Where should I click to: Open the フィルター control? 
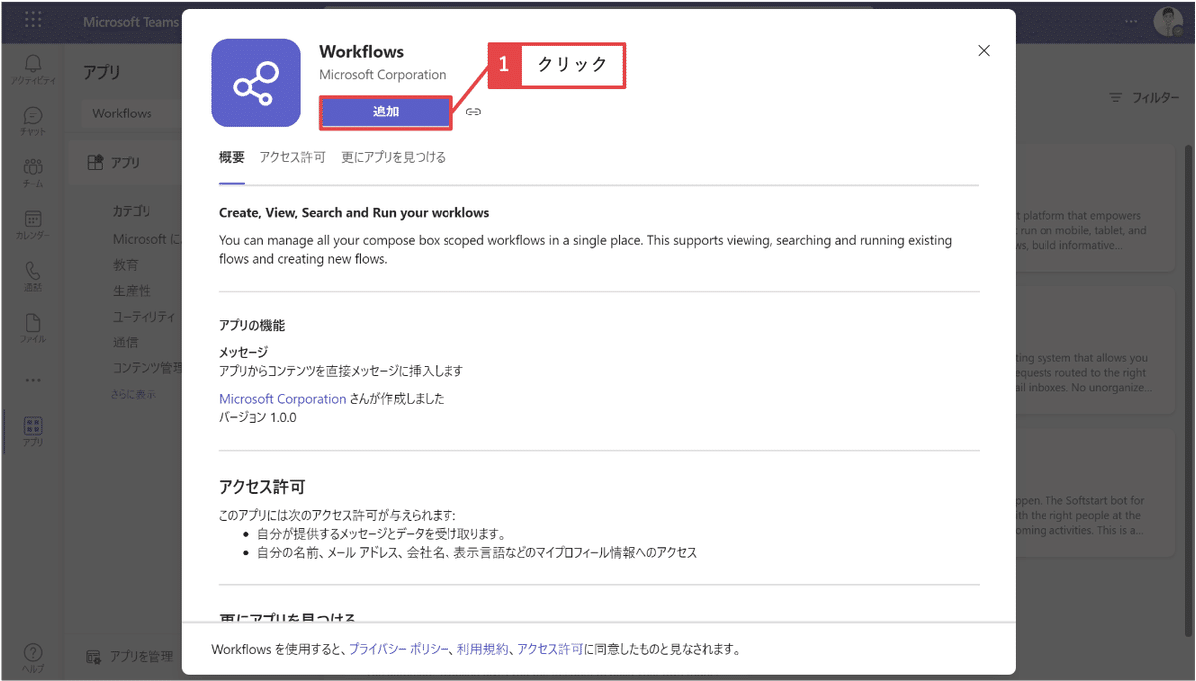[x=1144, y=98]
